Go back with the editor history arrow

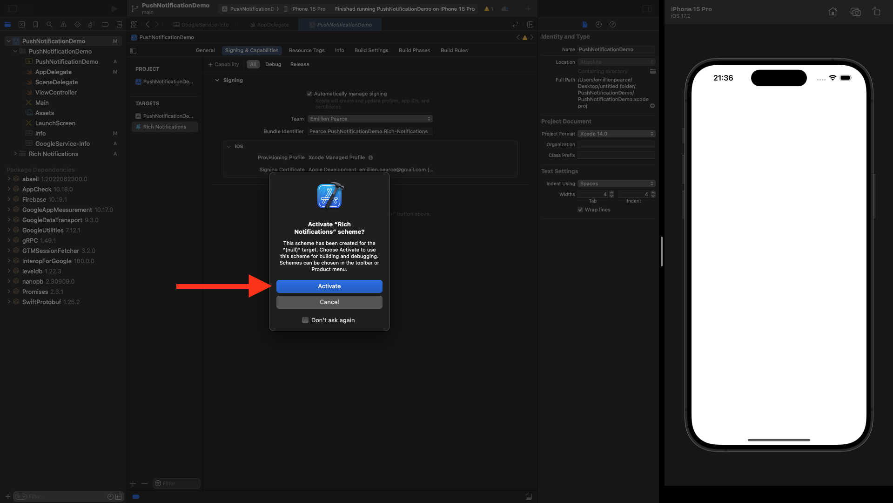coord(148,25)
